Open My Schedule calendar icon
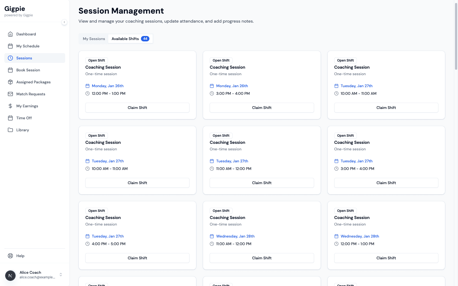The height and width of the screenshot is (286, 458). click(x=10, y=46)
